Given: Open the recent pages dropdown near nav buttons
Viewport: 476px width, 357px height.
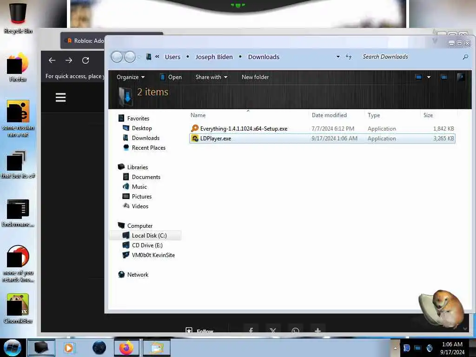Looking at the screenshot, I should tap(139, 57).
